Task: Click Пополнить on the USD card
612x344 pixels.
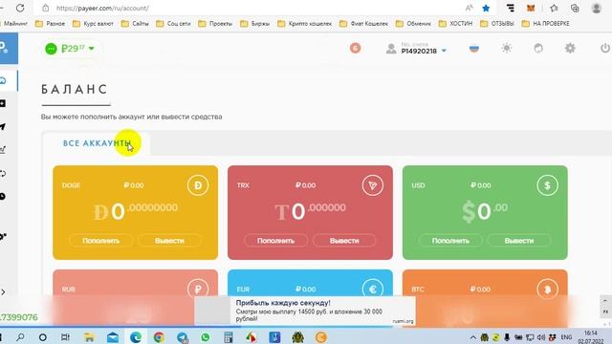Action: point(450,241)
